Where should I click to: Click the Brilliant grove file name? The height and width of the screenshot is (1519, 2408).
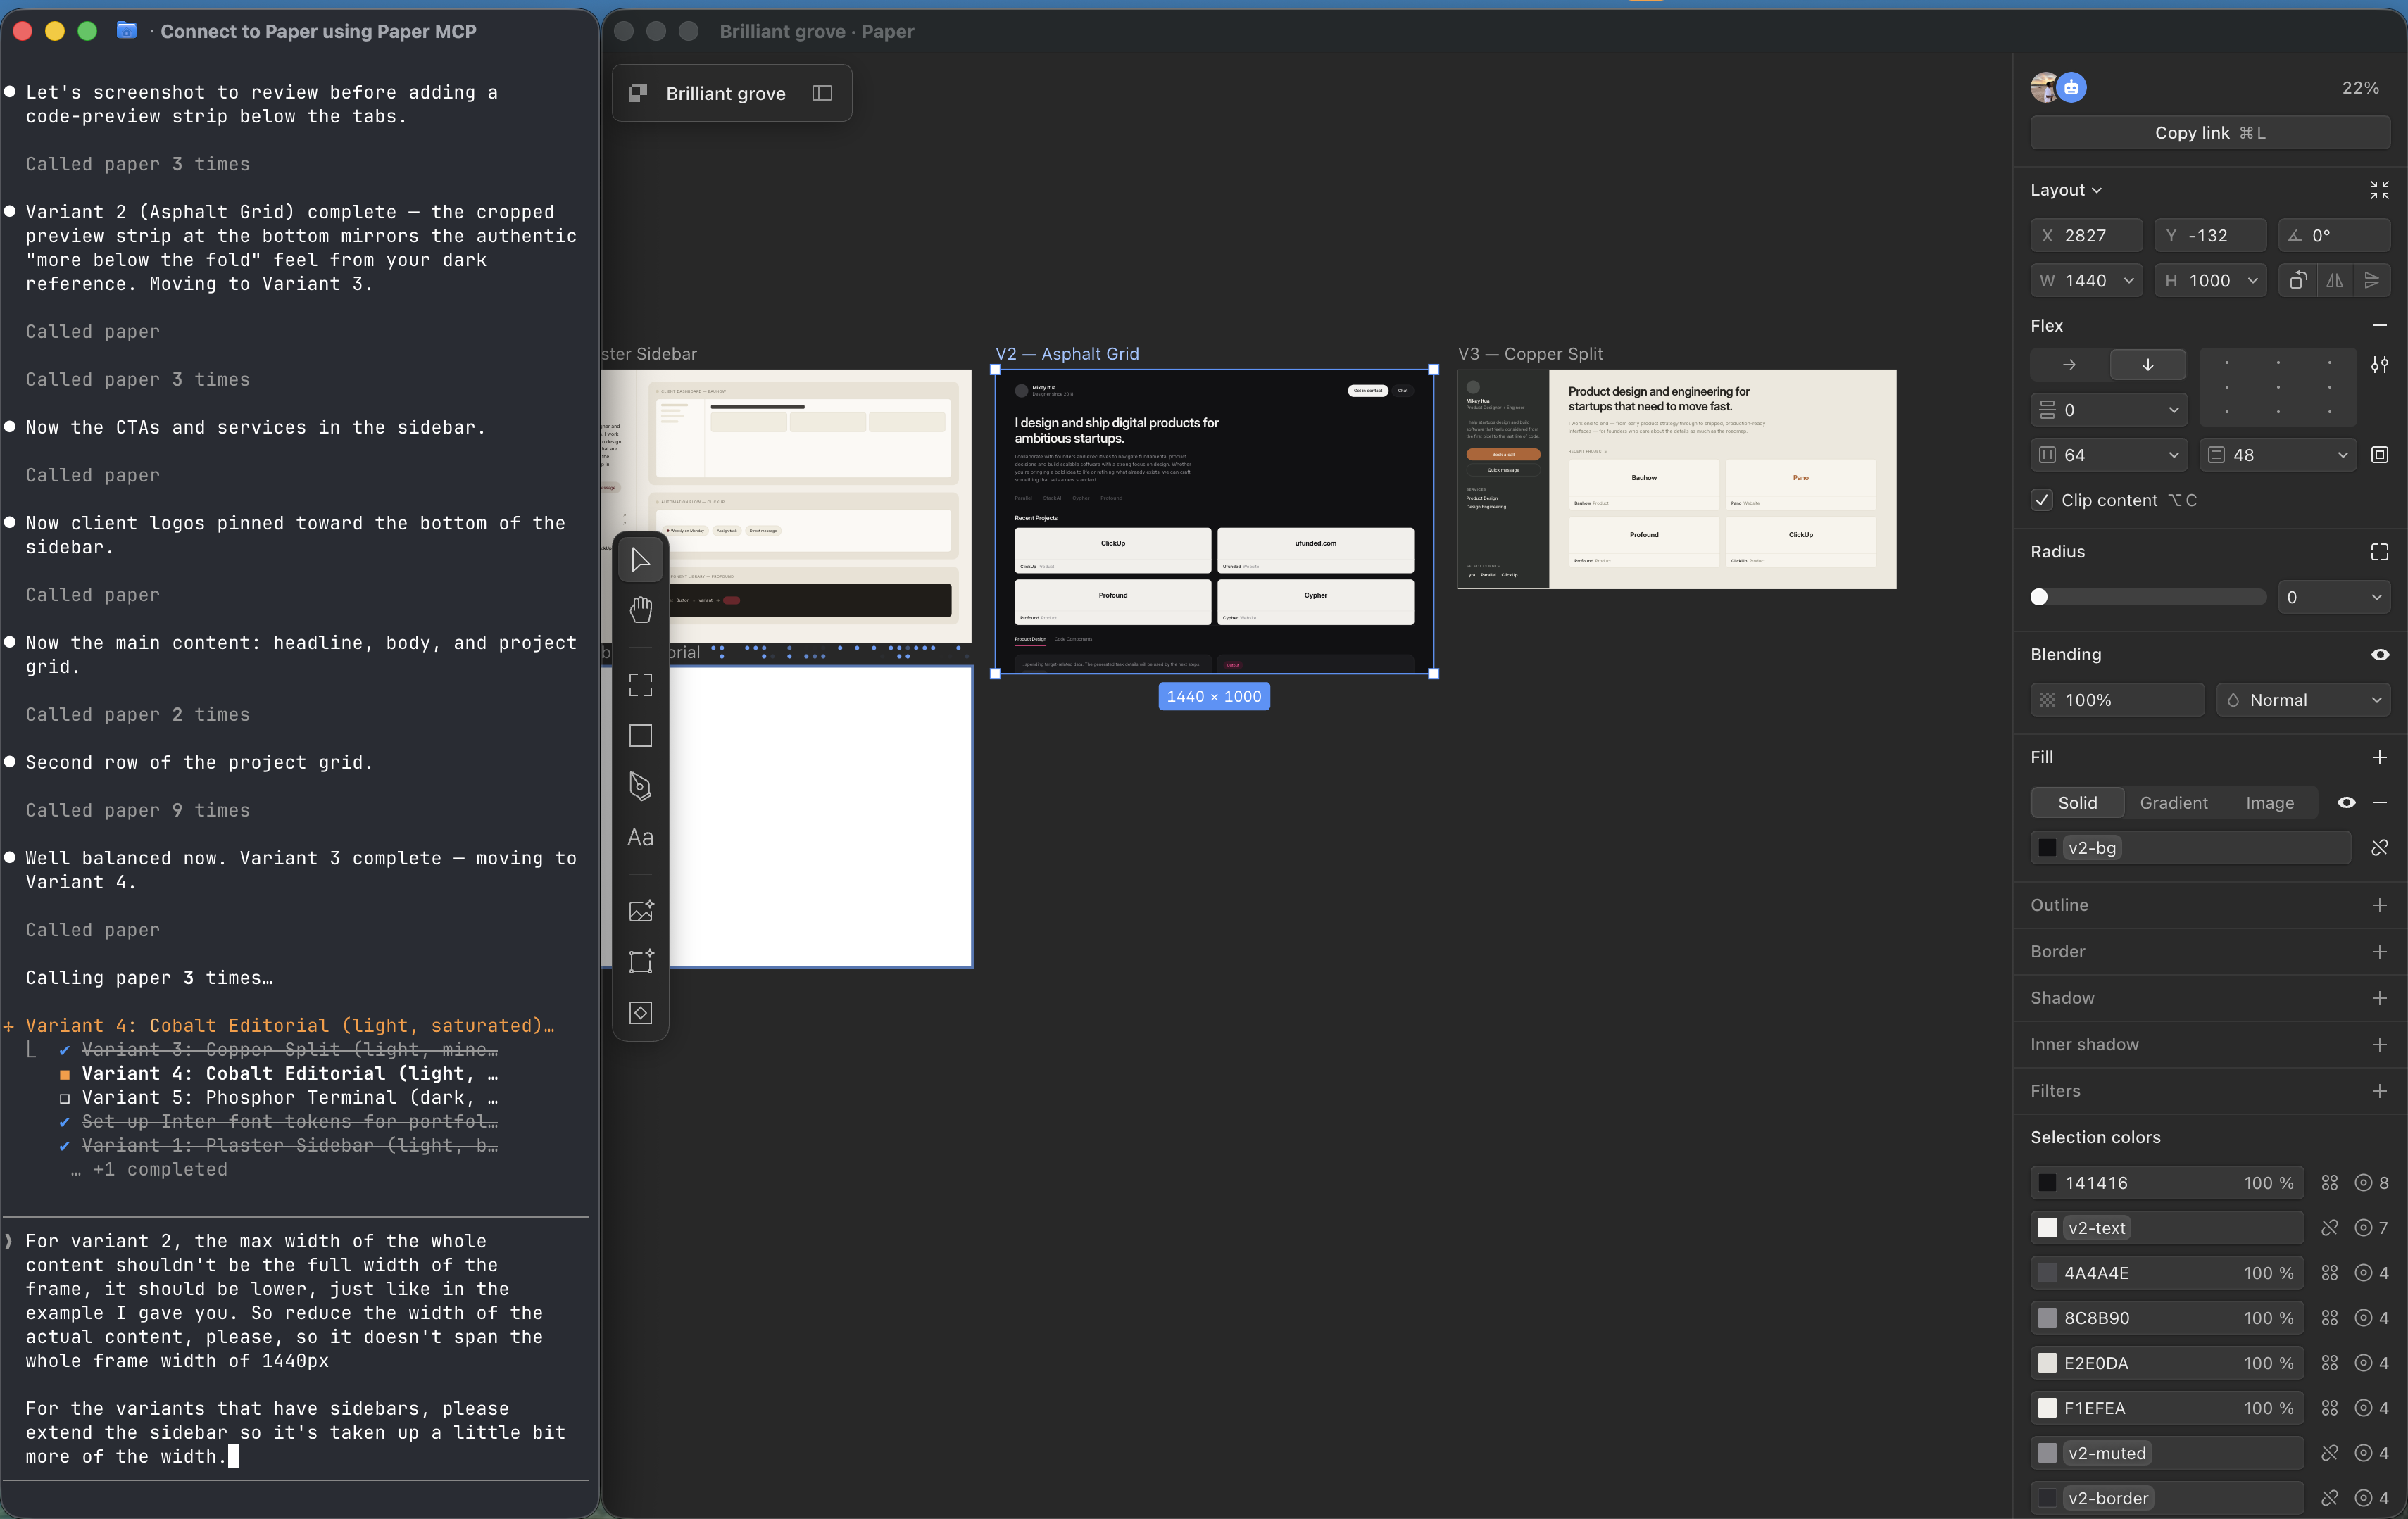pyautogui.click(x=726, y=93)
